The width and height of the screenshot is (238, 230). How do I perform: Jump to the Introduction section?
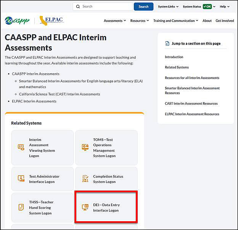(x=174, y=57)
